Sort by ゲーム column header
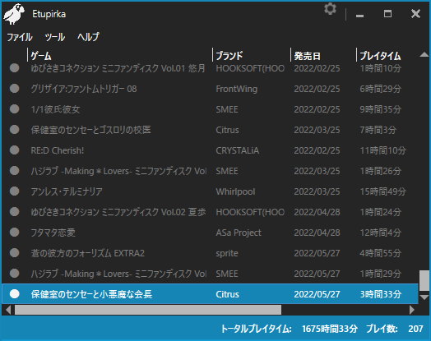431x341 pixels. [40, 56]
